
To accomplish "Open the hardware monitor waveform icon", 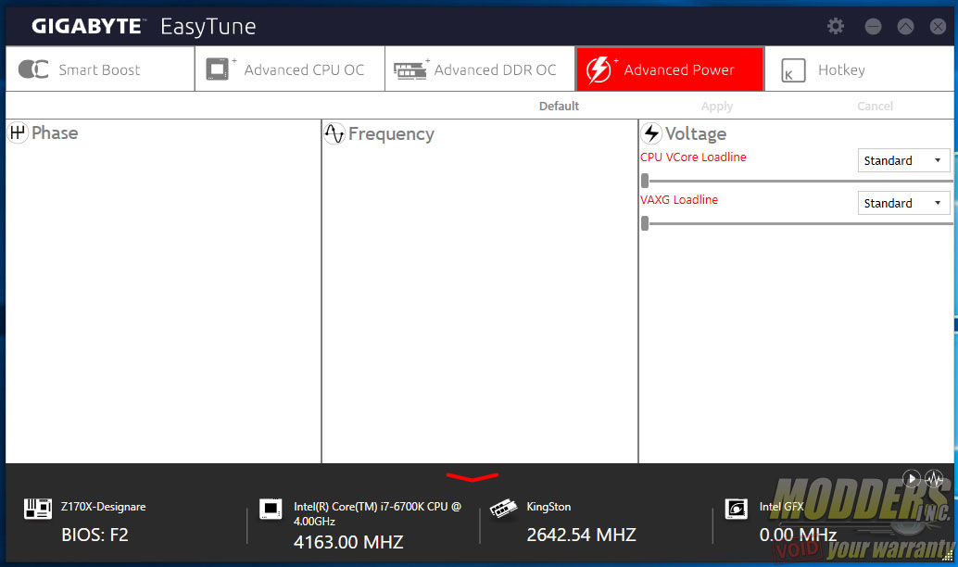I will click(x=934, y=478).
